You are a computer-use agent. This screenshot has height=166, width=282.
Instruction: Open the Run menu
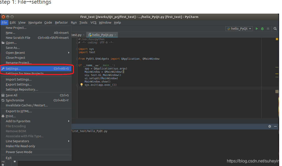point(74,23)
